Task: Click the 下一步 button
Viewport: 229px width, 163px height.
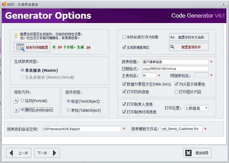Action: 47,153
